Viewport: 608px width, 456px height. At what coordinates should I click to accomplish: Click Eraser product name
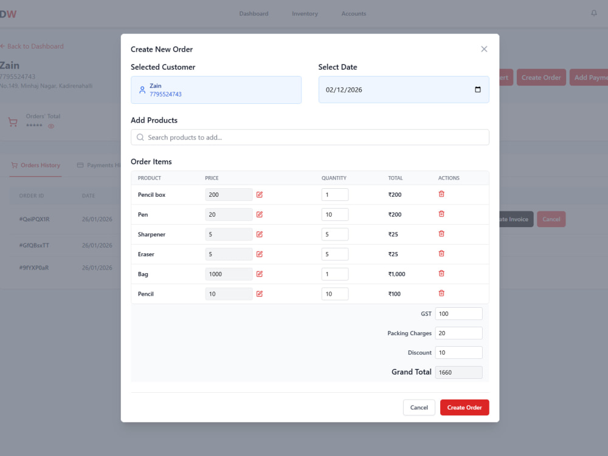(146, 254)
